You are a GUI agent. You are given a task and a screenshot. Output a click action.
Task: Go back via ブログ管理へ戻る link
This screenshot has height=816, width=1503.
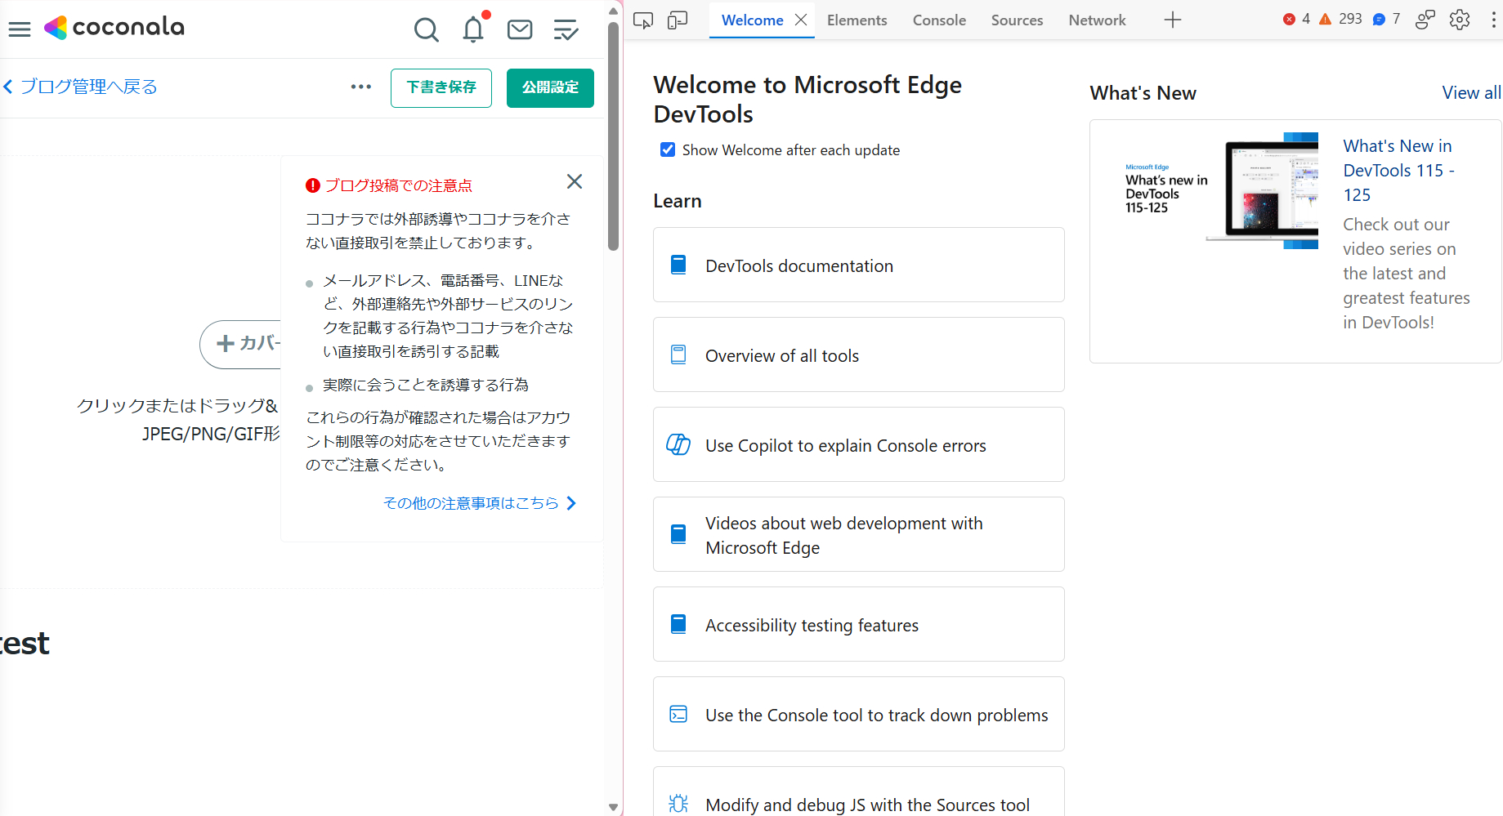point(81,87)
